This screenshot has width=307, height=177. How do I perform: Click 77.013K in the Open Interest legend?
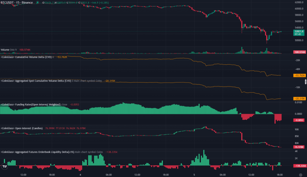60,128
